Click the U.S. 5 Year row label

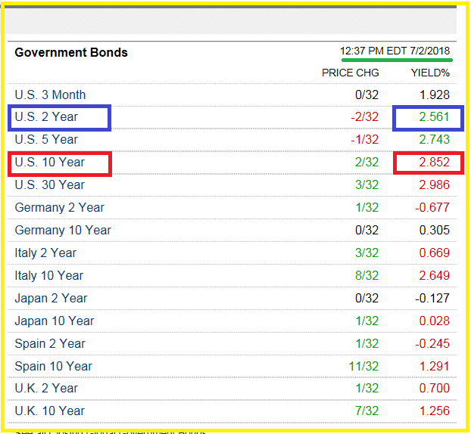45,140
